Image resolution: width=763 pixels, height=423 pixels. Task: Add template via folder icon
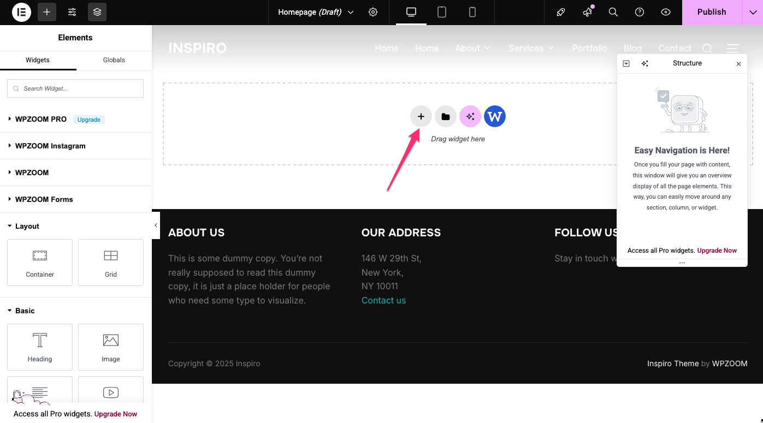446,116
